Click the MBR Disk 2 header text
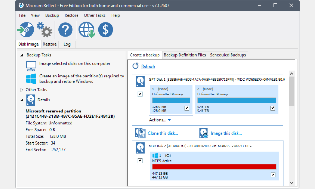This screenshot has width=315, height=189. pos(200,146)
